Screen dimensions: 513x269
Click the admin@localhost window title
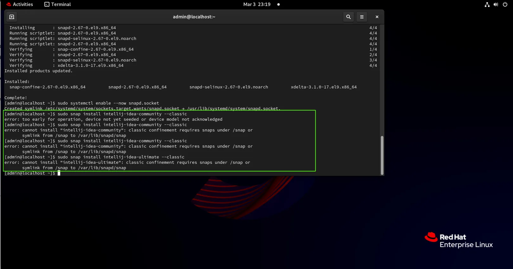[194, 17]
